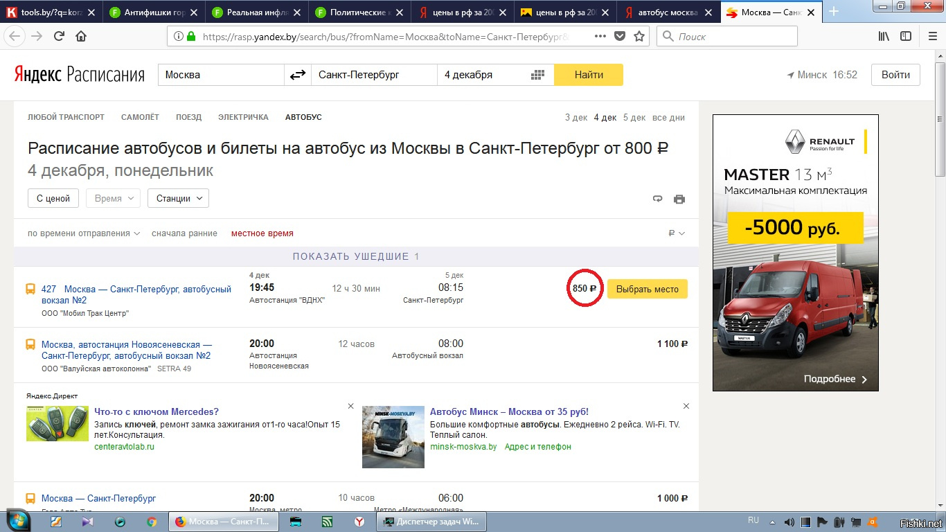Toggle the Firefox sidebar icon
Screen dimensions: 946x532
(x=906, y=36)
